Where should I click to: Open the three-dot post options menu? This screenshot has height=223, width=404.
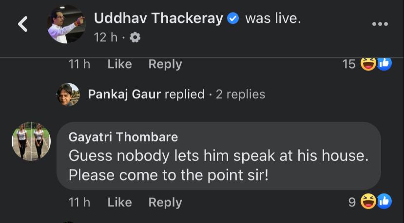point(380,24)
